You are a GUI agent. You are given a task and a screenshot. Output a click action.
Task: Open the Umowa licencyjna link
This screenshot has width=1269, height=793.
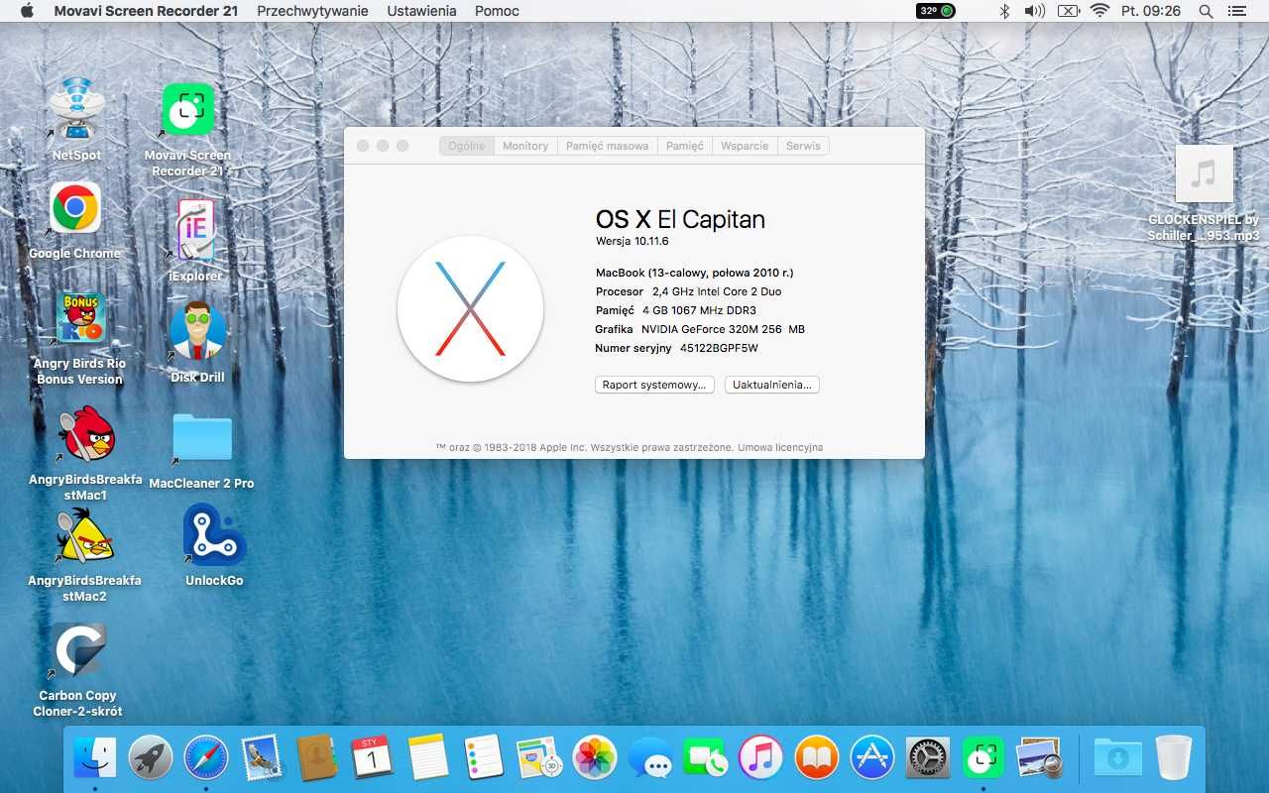point(780,447)
